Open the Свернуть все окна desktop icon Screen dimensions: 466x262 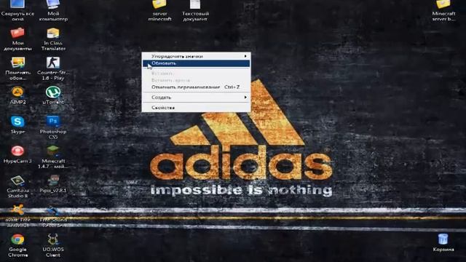coord(17,4)
